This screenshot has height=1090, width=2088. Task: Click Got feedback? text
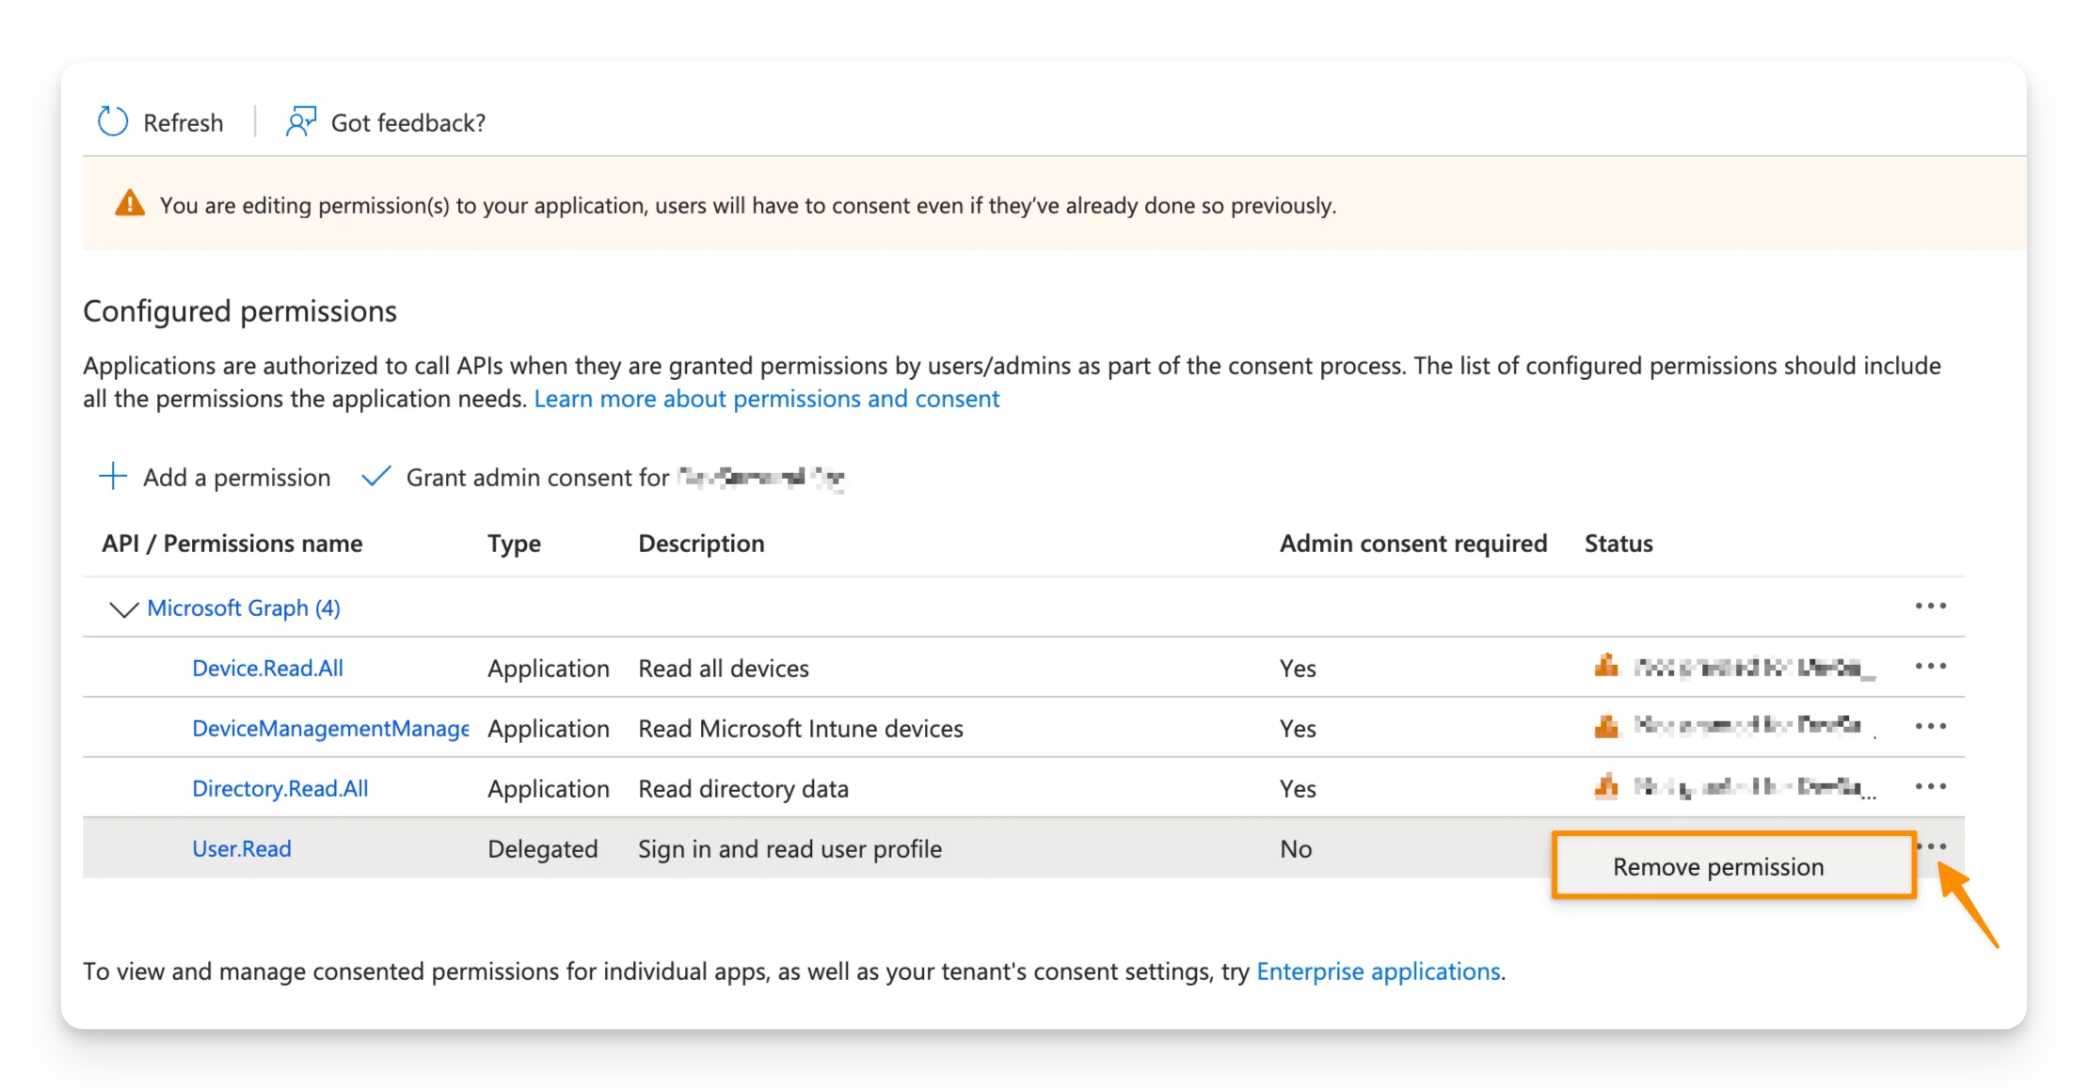coord(408,122)
